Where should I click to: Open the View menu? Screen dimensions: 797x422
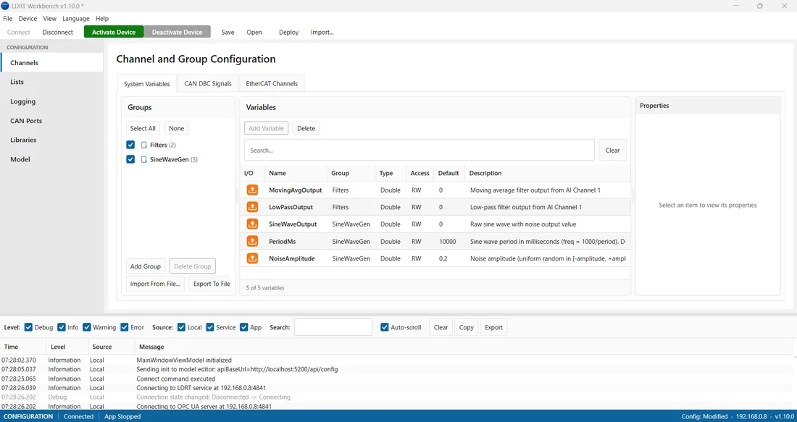[x=50, y=18]
